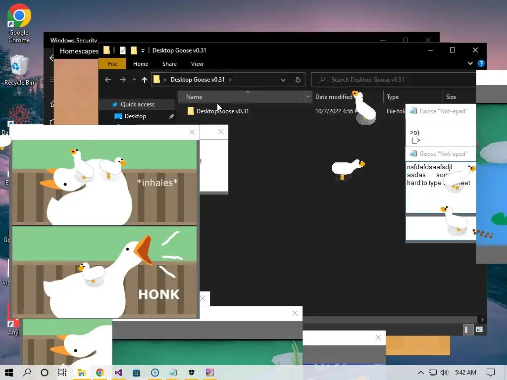Click the back arrow in Windows Security
507x380 pixels.
[x=51, y=58]
